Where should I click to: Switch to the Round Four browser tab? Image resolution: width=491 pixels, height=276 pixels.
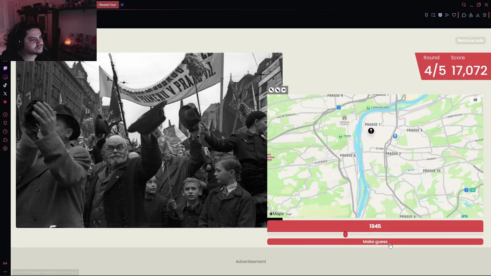107,5
